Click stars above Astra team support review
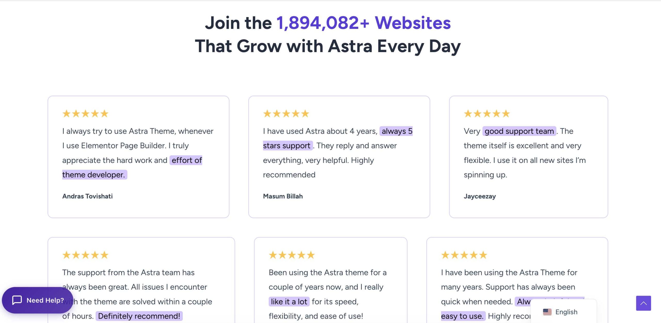 (x=85, y=255)
